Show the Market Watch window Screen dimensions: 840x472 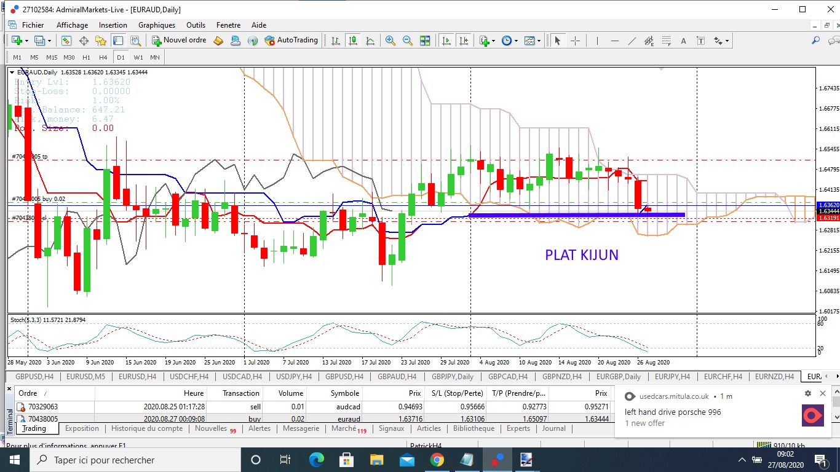tap(66, 41)
